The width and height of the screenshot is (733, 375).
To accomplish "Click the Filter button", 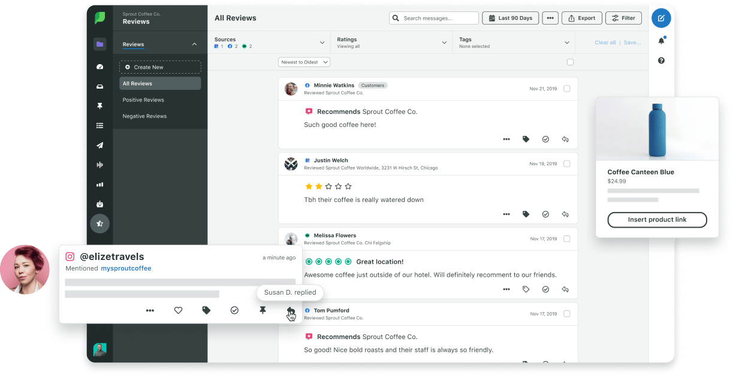I will [x=623, y=18].
